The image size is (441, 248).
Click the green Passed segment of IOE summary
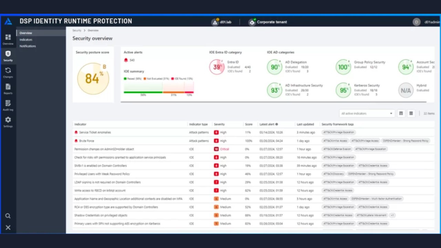(x=143, y=87)
